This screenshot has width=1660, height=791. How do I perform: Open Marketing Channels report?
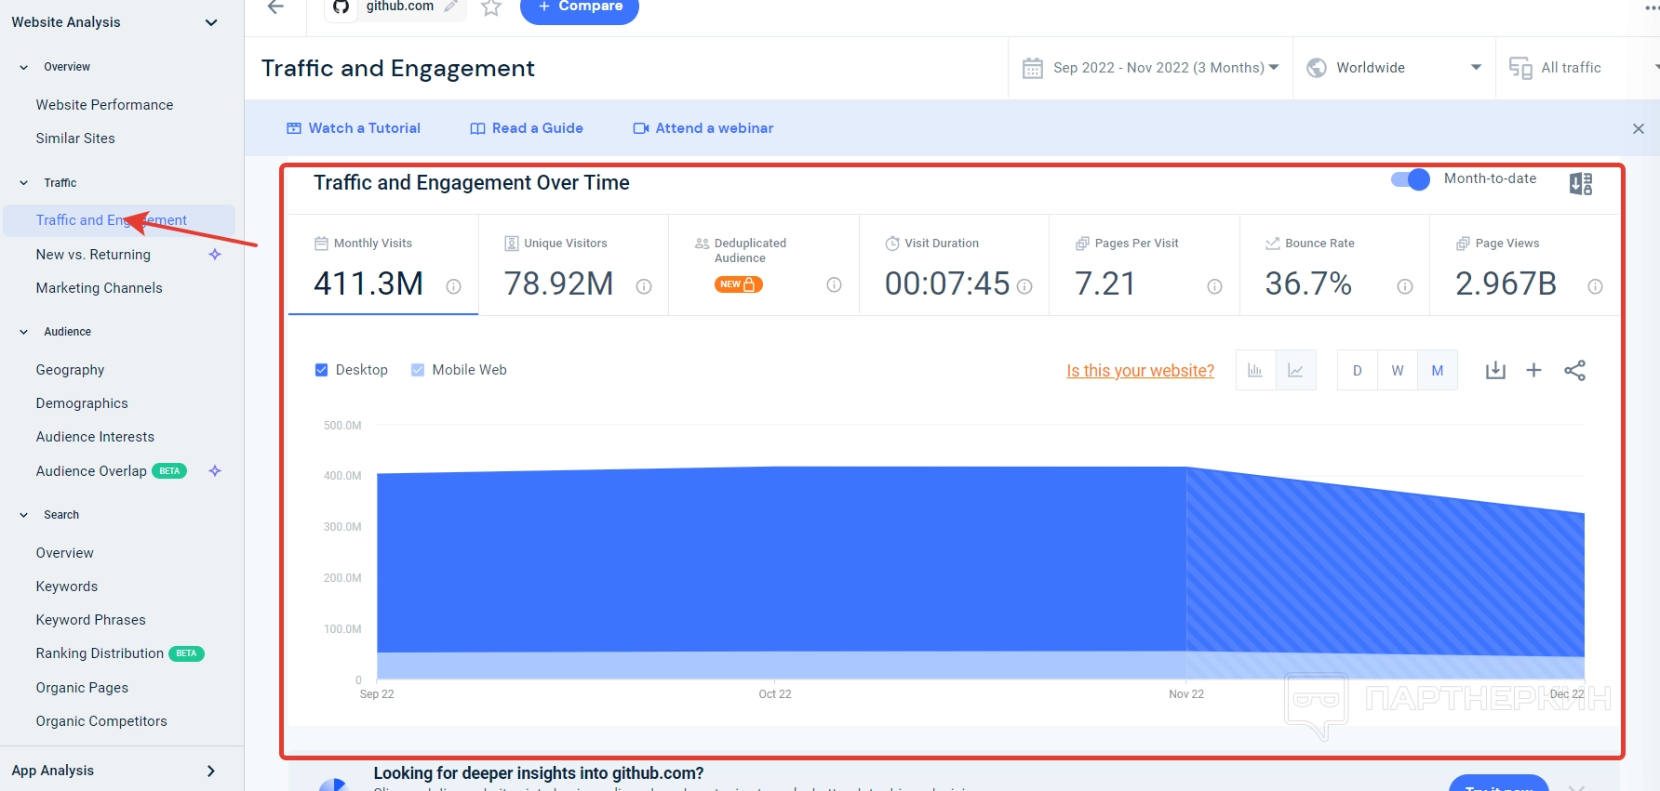[x=99, y=288]
